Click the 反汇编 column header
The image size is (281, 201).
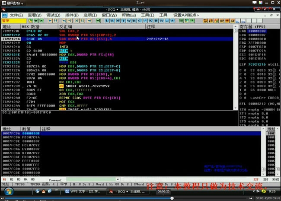tap(102, 26)
